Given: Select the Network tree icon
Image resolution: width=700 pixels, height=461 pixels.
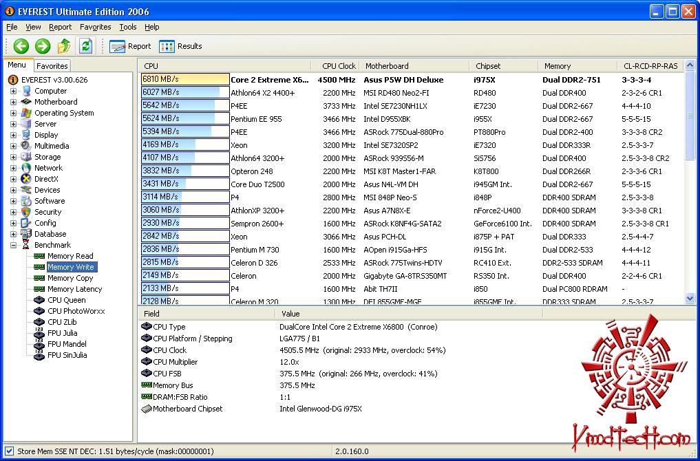Looking at the screenshot, I should [26, 168].
